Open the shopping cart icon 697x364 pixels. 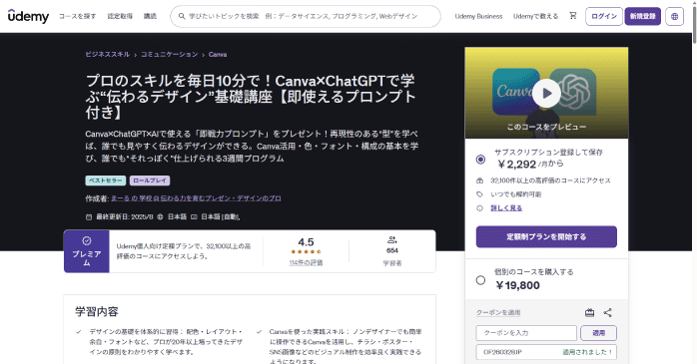tap(573, 16)
